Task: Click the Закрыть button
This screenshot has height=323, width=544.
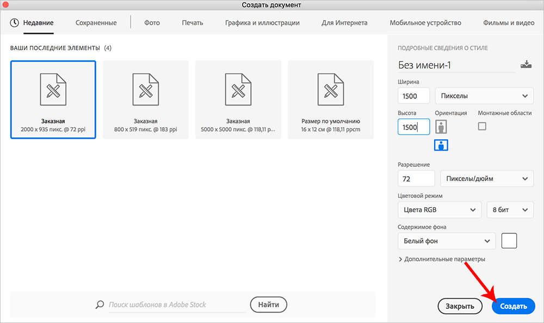Action: [x=460, y=306]
